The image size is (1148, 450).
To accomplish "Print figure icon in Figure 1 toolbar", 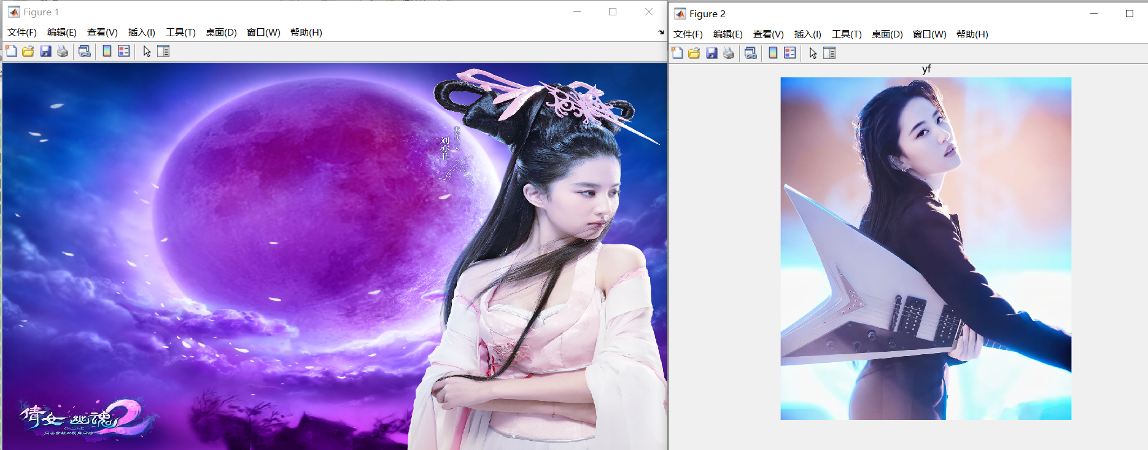I will click(63, 51).
